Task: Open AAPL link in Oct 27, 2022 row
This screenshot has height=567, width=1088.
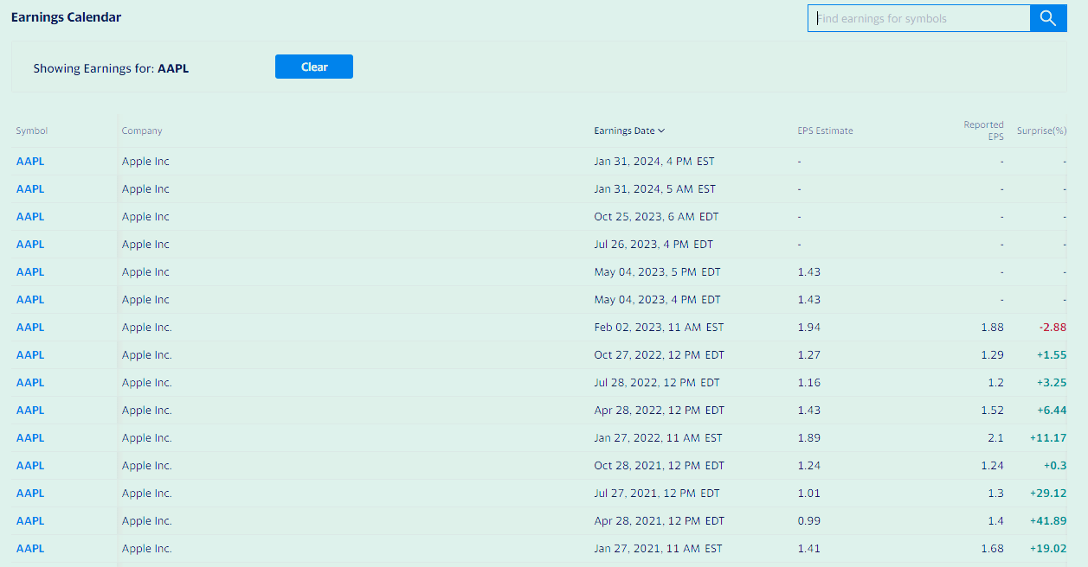Action: tap(30, 355)
